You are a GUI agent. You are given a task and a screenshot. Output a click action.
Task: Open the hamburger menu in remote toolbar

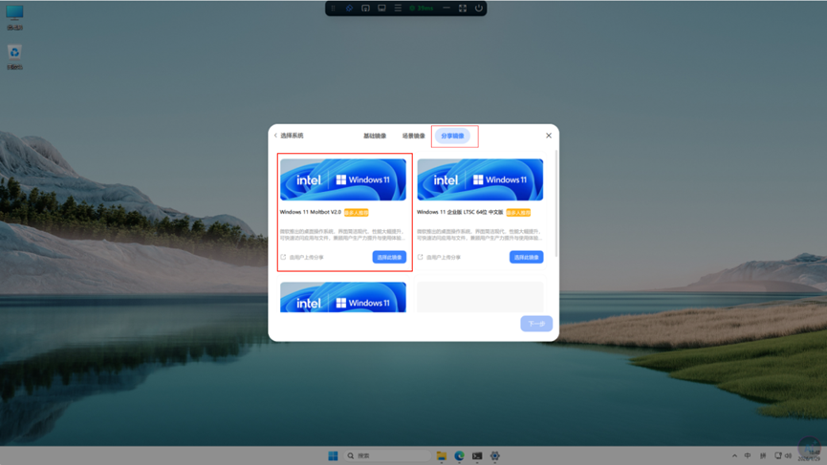click(x=399, y=8)
